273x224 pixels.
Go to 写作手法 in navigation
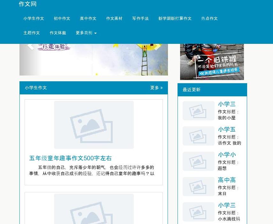click(140, 19)
